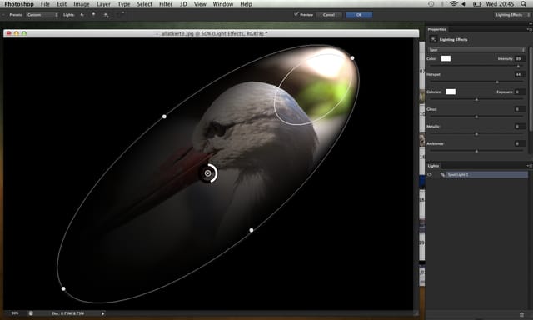Click the Ambience slider handle
This screenshot has height=320, width=533.
476,151
